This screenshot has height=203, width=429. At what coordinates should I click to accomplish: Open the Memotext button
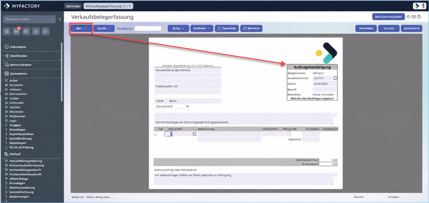point(251,29)
